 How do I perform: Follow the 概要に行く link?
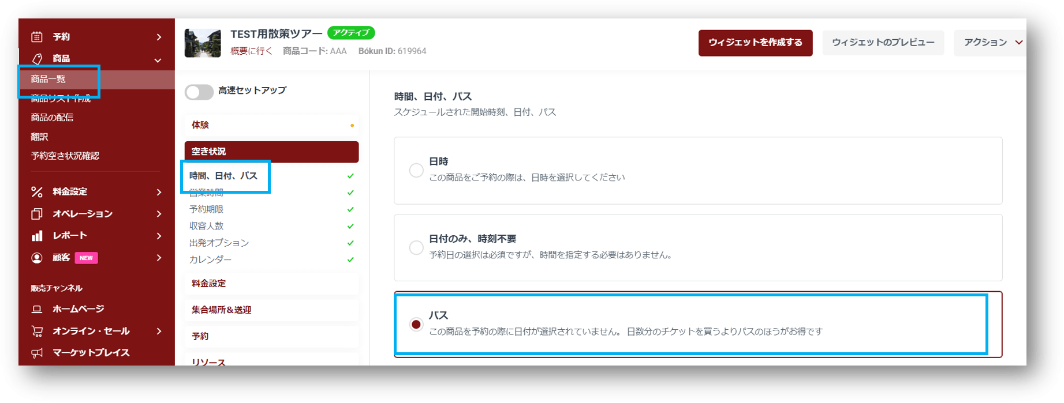pos(251,51)
